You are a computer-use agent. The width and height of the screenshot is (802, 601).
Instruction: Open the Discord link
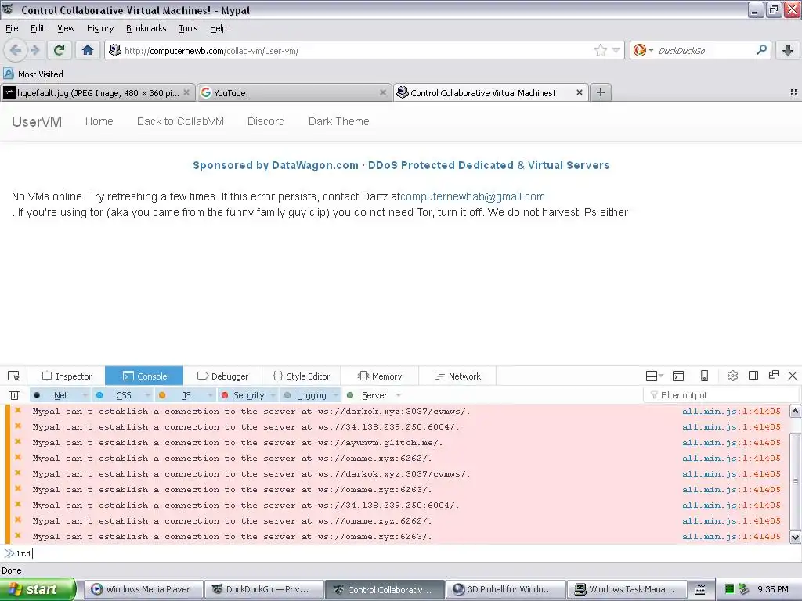coord(266,121)
